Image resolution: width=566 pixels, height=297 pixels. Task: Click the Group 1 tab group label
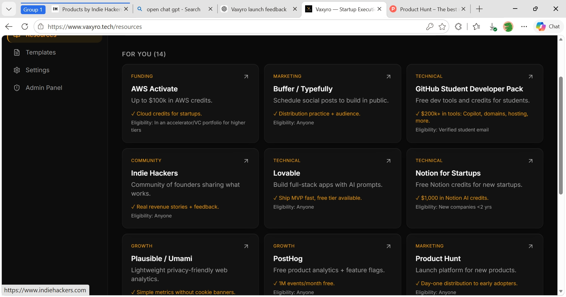click(x=33, y=9)
